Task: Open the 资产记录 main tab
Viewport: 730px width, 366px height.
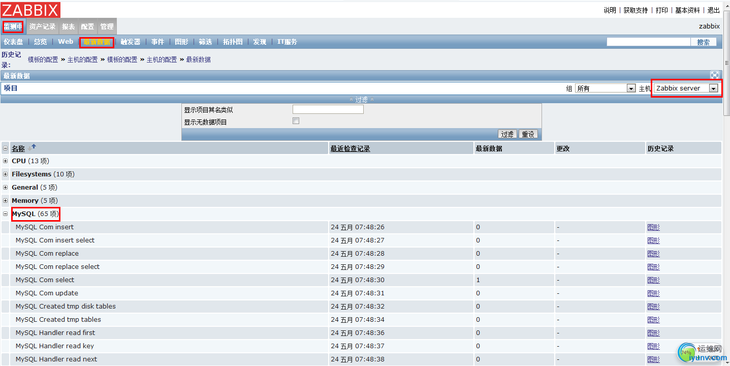Action: coord(42,26)
